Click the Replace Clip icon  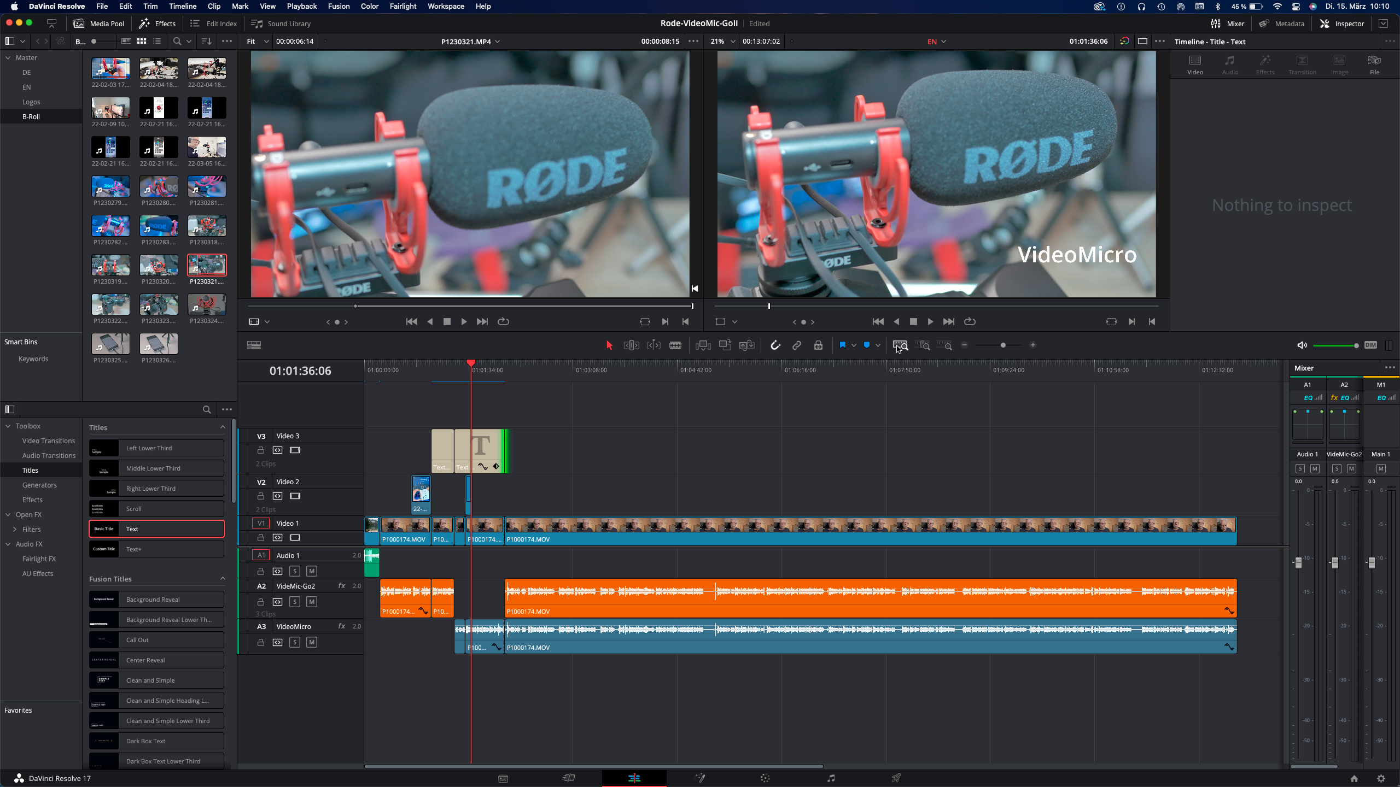coord(746,345)
